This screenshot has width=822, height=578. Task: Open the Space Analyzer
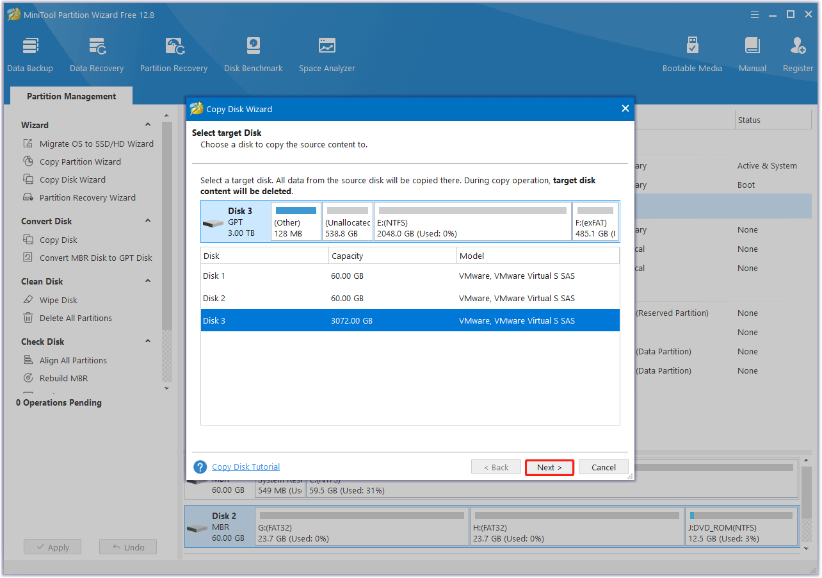(x=326, y=53)
